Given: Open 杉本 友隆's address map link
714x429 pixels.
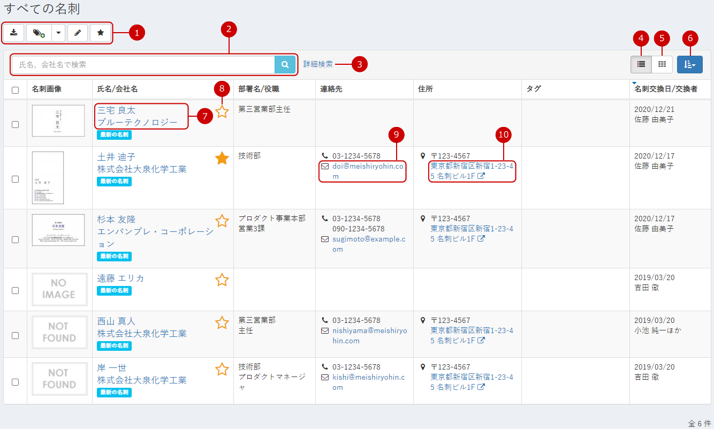Looking at the screenshot, I should [472, 234].
